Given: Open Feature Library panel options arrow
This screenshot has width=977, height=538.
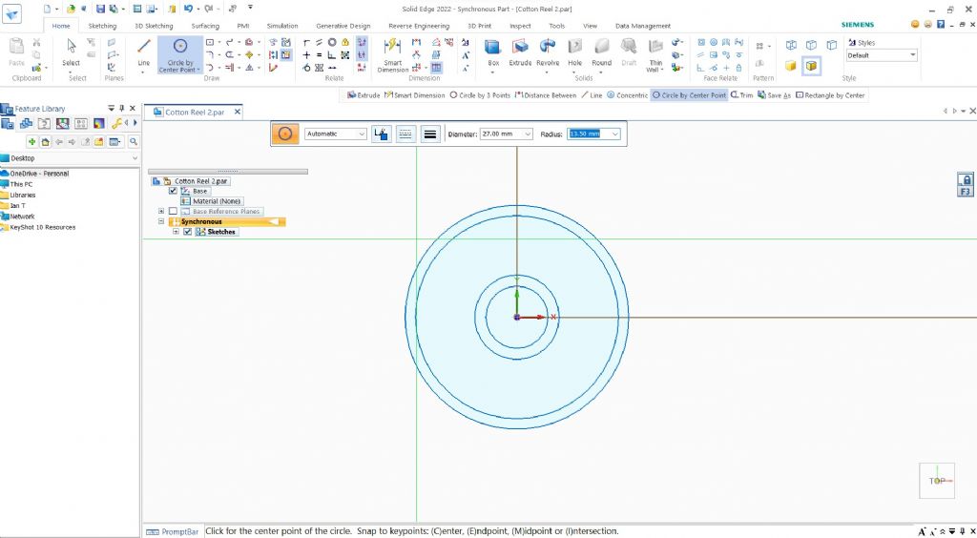Looking at the screenshot, I should [x=111, y=109].
